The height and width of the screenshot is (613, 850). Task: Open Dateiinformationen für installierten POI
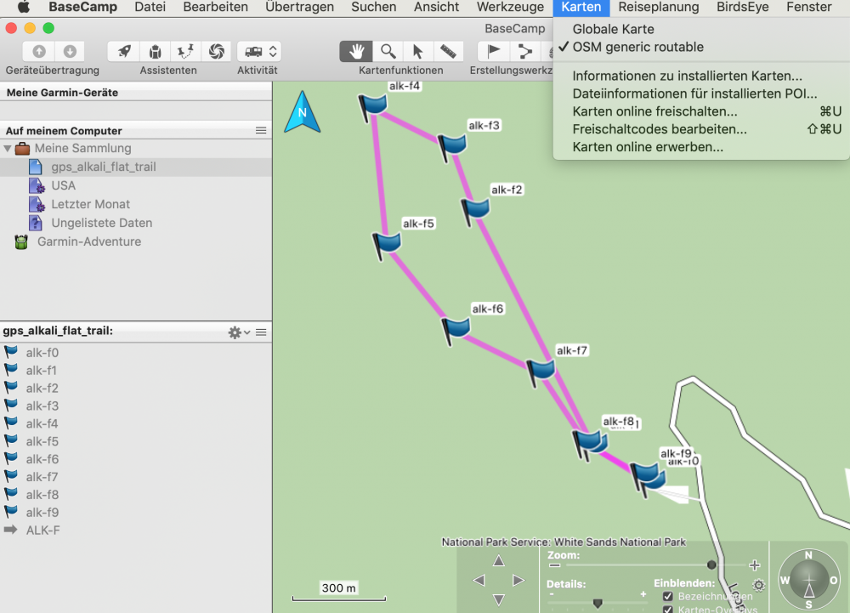694,94
